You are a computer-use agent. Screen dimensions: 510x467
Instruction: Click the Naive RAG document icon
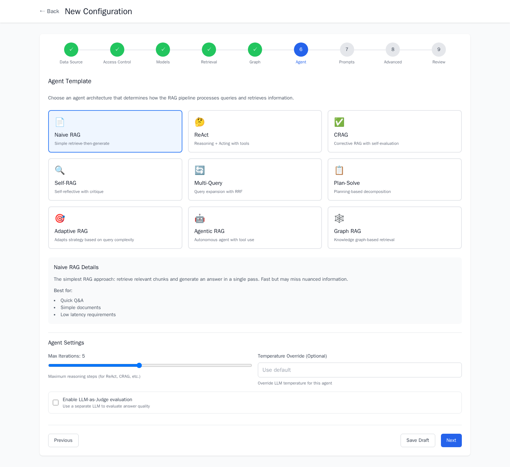click(x=59, y=122)
